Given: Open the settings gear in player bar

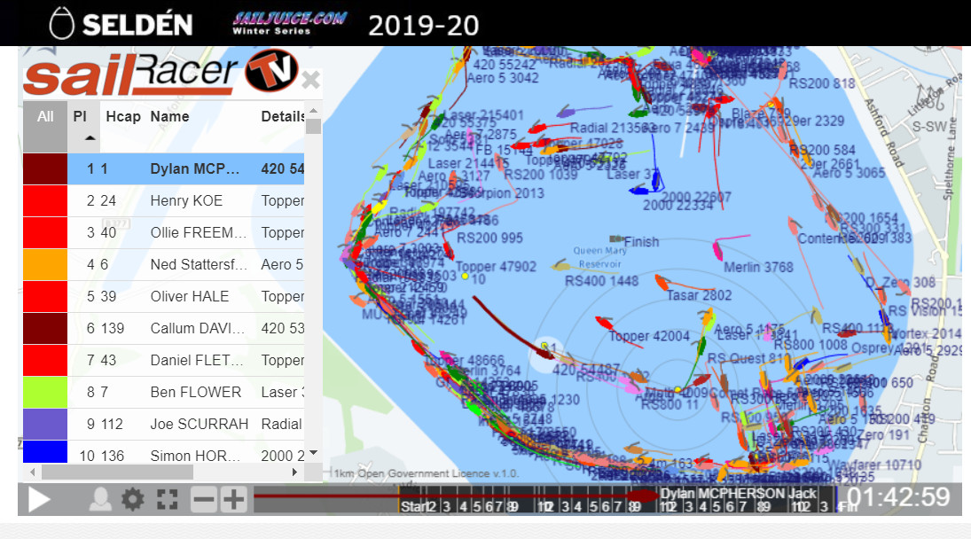Looking at the screenshot, I should [132, 499].
